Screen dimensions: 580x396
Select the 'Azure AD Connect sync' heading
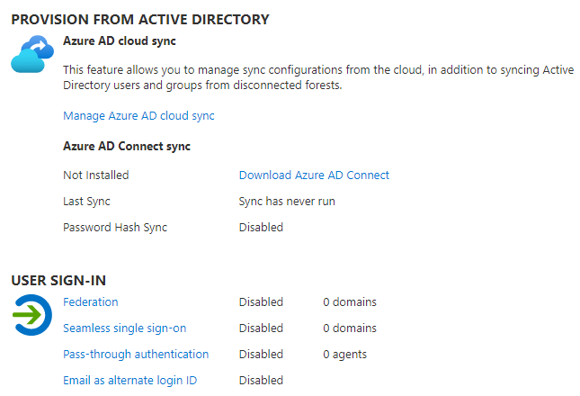127,146
